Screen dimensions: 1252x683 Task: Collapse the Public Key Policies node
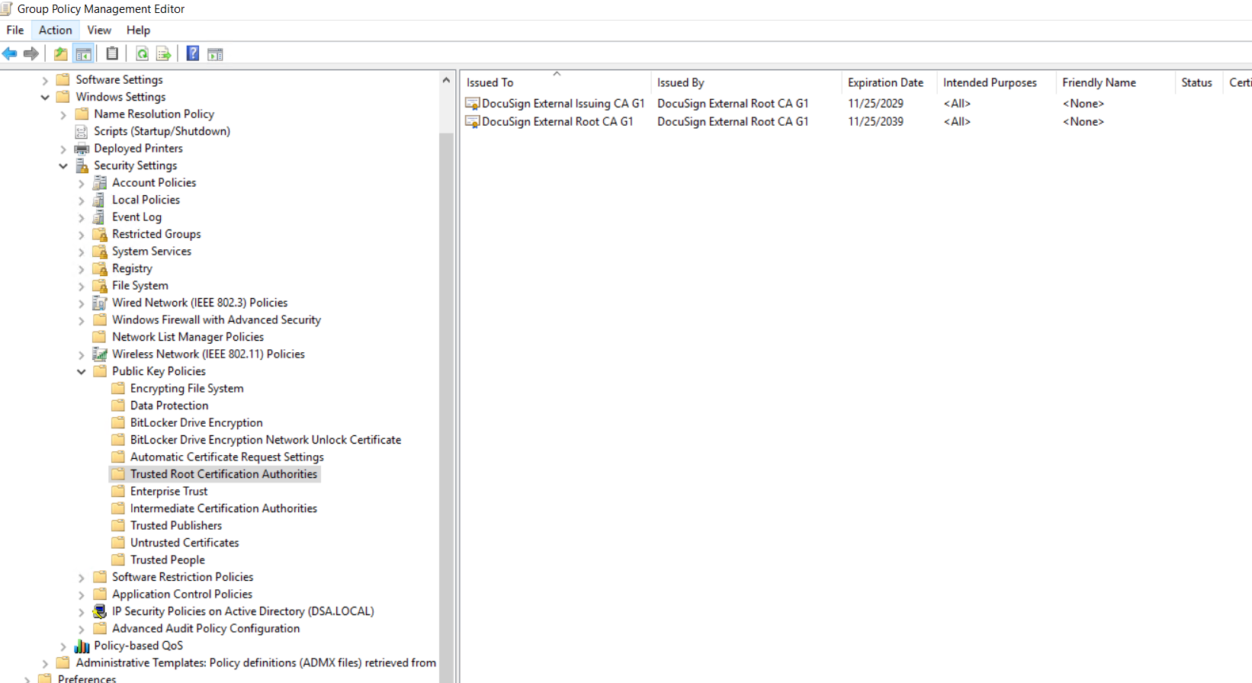(82, 372)
